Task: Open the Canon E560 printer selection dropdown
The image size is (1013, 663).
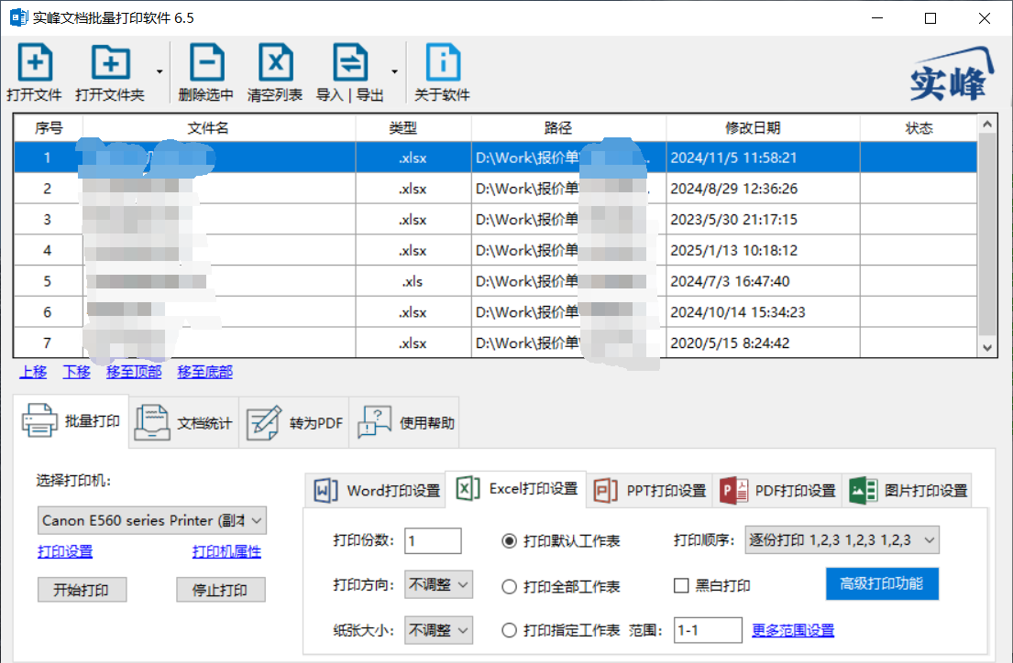Action: coord(152,520)
